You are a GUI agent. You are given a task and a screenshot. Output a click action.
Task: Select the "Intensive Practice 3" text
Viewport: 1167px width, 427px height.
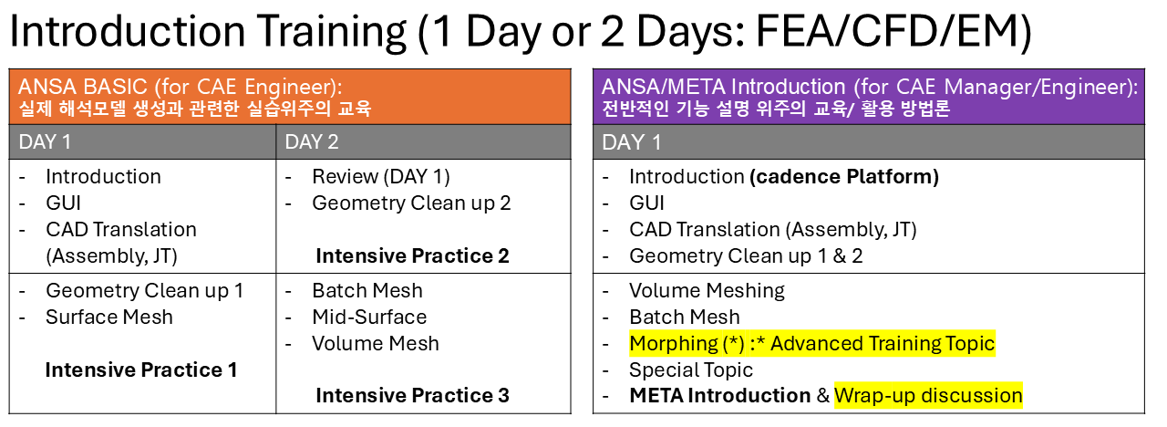[x=412, y=396]
